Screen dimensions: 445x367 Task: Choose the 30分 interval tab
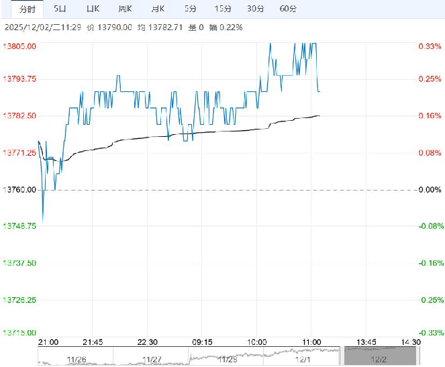(255, 9)
